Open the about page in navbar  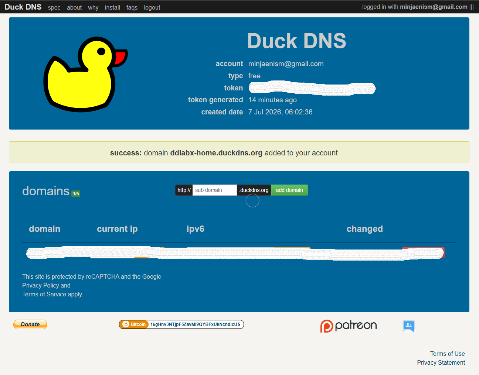[x=74, y=7]
